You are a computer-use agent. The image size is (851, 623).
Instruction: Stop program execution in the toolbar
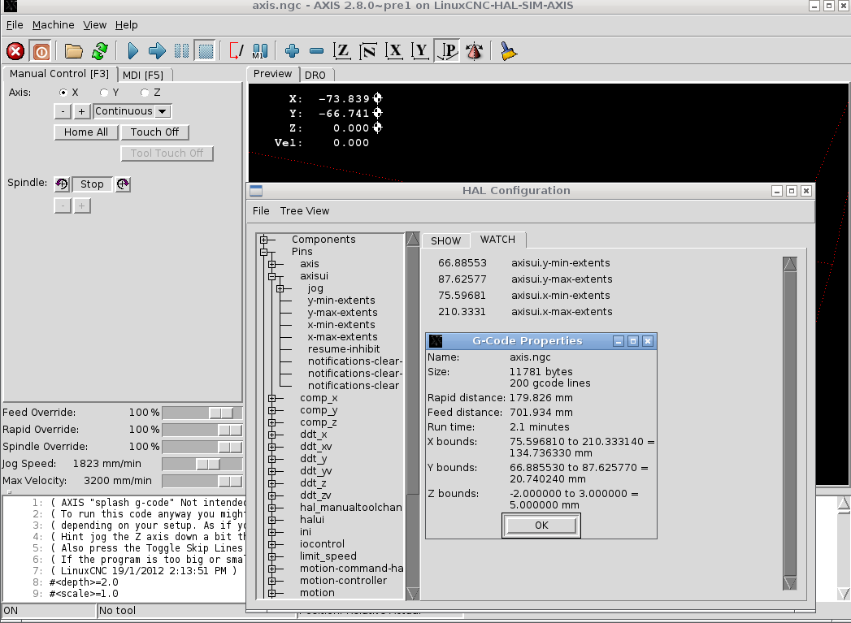point(206,51)
